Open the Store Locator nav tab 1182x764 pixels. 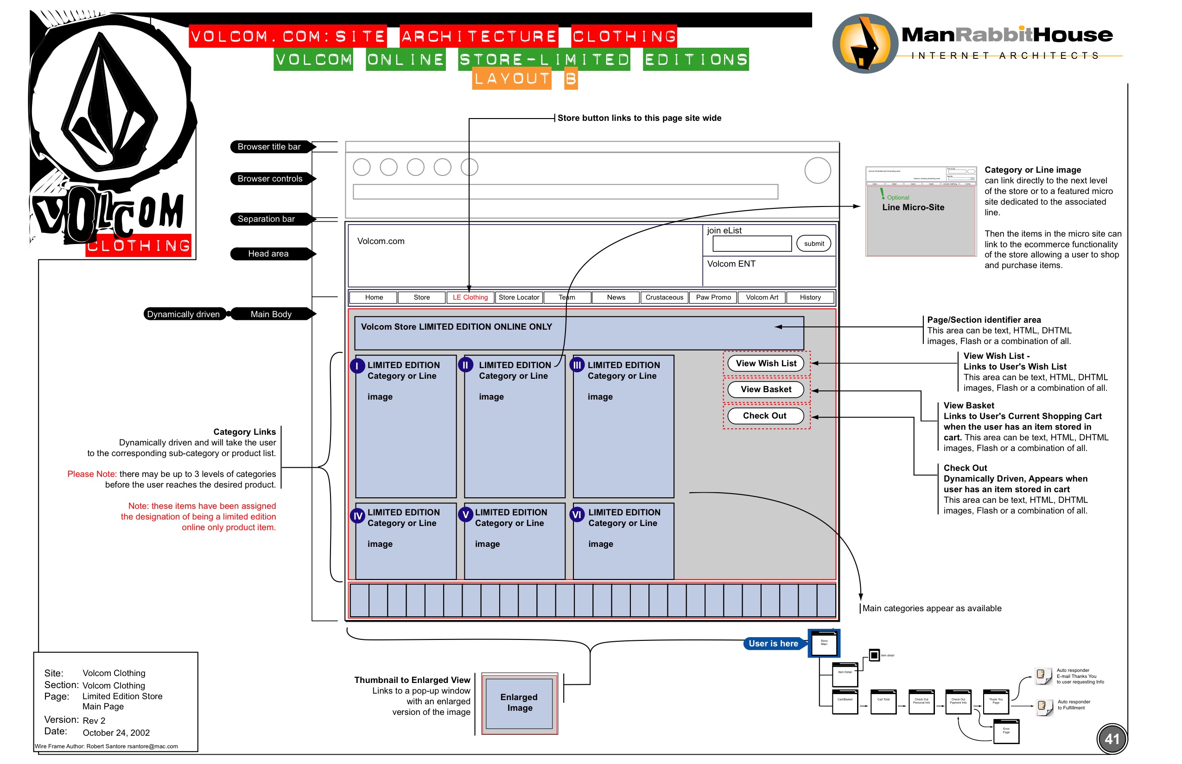(x=519, y=297)
